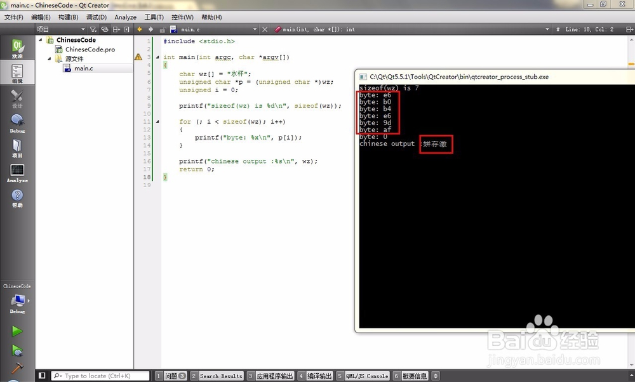The width and height of the screenshot is (635, 382).
Task: Build project with the hammer icon
Action: point(17,368)
